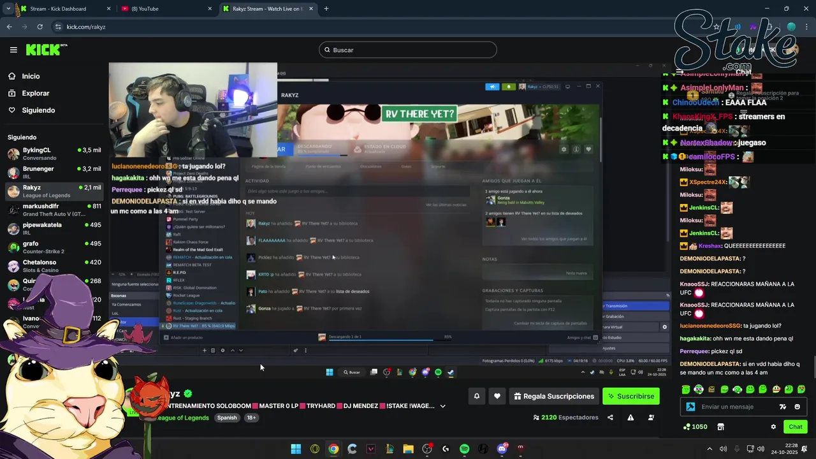Click browser forward arrow
816x459 pixels.
(24, 27)
